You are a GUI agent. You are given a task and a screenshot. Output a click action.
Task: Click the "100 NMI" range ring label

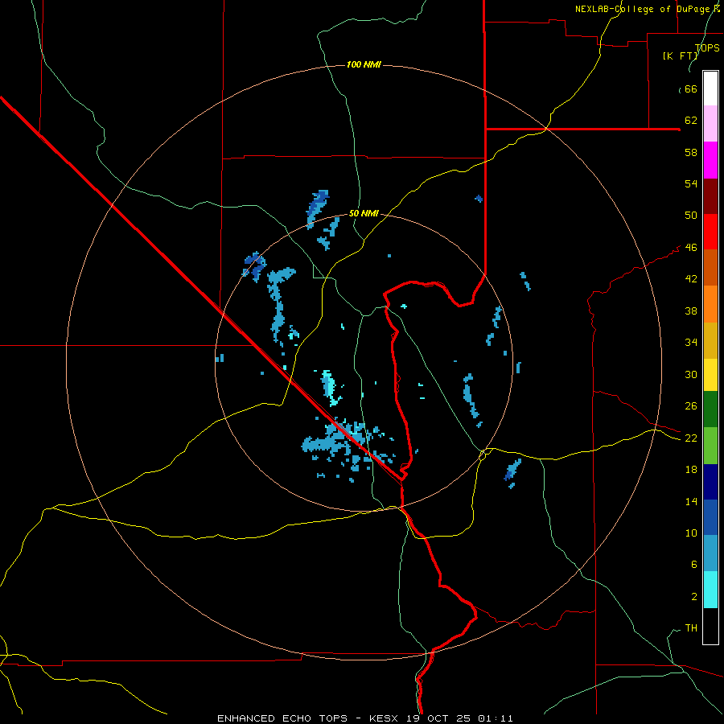click(x=364, y=64)
